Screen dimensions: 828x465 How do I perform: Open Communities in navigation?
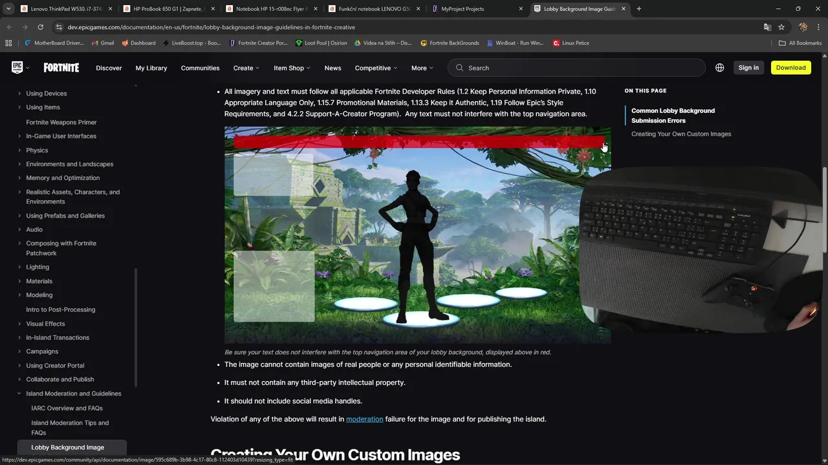tap(201, 68)
